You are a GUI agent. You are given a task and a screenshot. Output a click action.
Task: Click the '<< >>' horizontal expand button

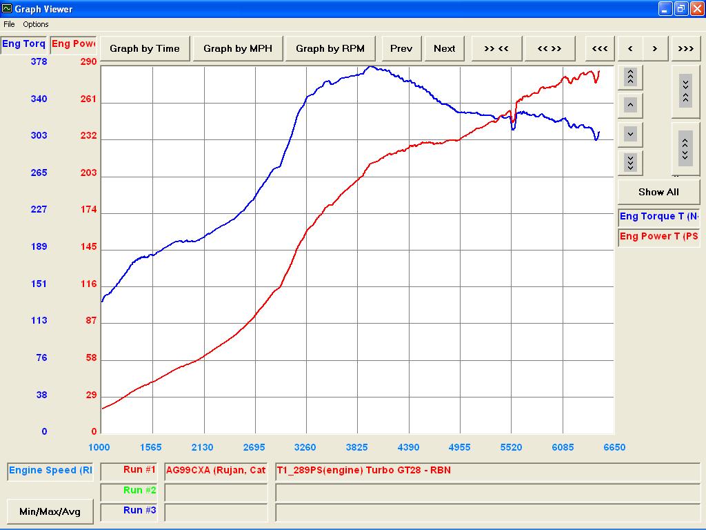[x=549, y=49]
